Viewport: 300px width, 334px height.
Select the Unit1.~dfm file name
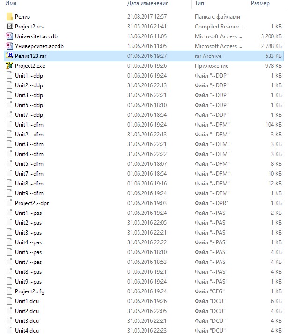(x=29, y=125)
